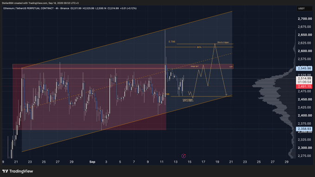Image resolution: width=315 pixels, height=177 pixels.
Task: Click the Sep label on the time axis
Action: coord(92,162)
